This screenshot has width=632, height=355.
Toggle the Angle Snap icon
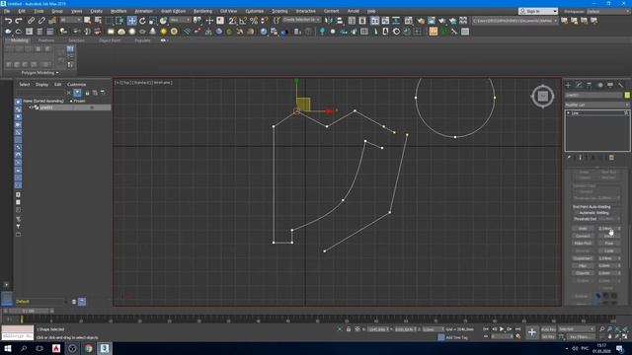(x=243, y=21)
